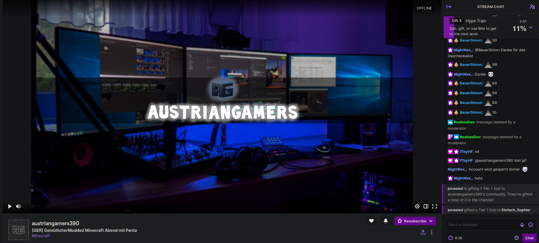The height and width of the screenshot is (243, 539).
Task: Click the STREAM CHAT header title
Action: point(490,7)
